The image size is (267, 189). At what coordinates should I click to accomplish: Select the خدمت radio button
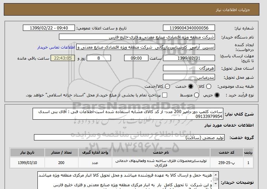191,86
